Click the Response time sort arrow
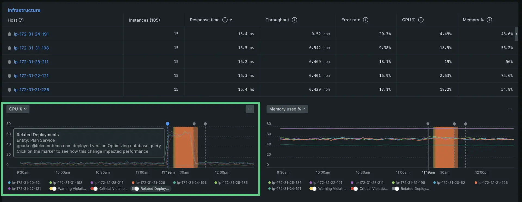 [231, 20]
